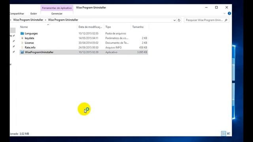253x142 pixels.
Task: Open the Ferramentas de Aplicativo tab
Action: (57, 8)
